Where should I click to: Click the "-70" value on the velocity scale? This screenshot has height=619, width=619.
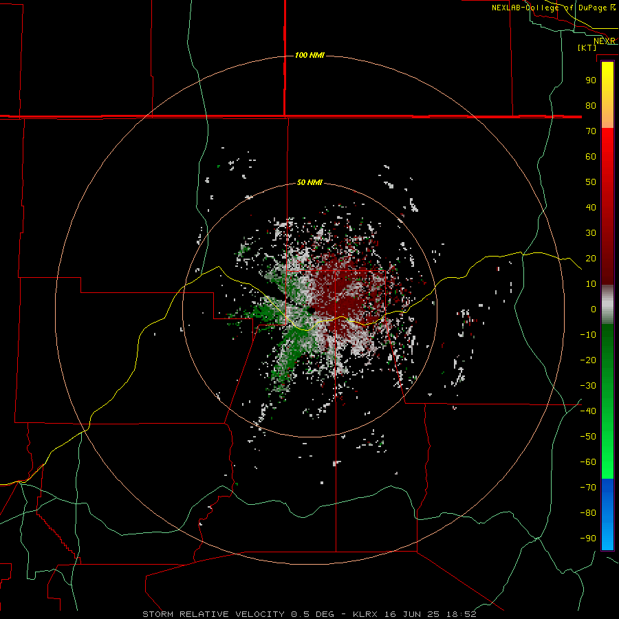588,487
